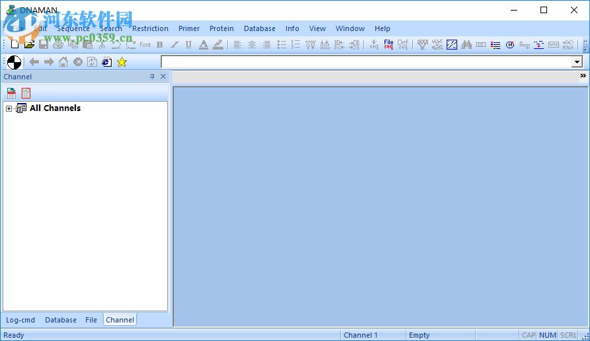Click the red-arrow restriction analysis icon

coord(539,44)
